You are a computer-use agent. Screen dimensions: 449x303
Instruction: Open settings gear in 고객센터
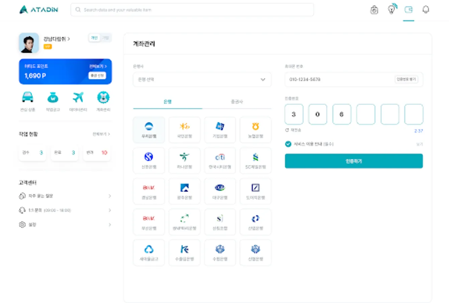tap(22, 225)
